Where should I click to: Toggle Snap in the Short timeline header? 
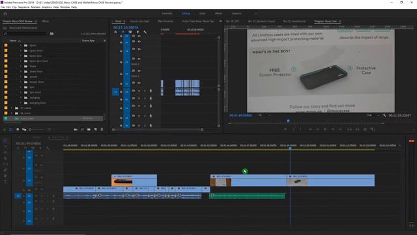(123, 32)
